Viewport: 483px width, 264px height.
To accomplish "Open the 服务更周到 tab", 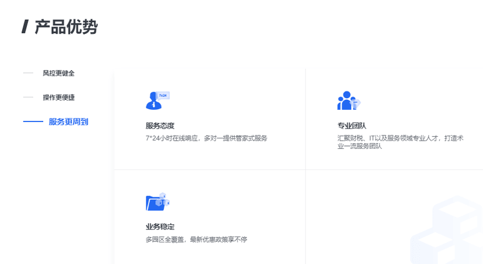I will coord(68,122).
